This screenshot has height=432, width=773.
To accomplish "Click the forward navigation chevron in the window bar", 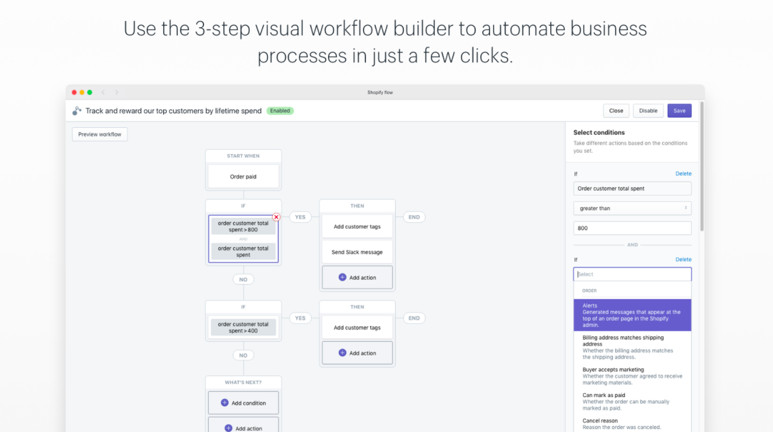I will coord(116,92).
